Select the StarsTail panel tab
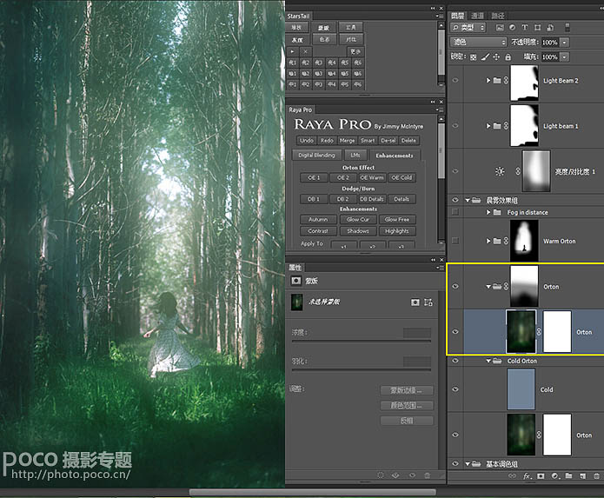Screen dimensions: 604x498 299,16
